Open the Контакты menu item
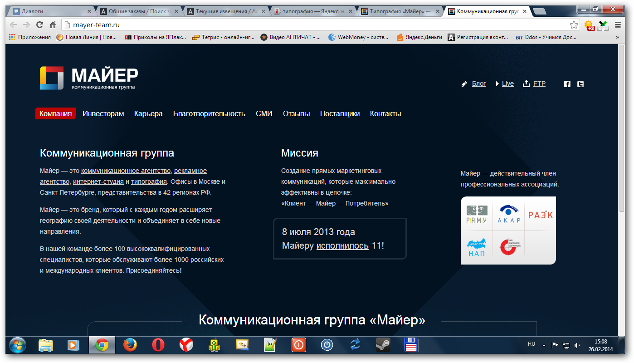634x363 pixels. (385, 113)
